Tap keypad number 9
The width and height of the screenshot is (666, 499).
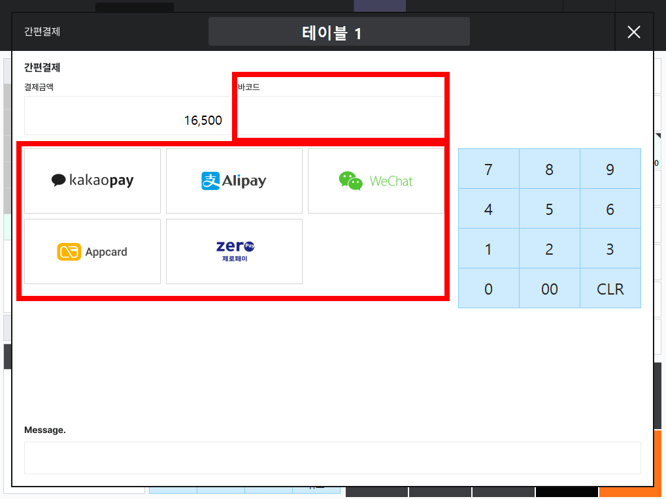pyautogui.click(x=610, y=169)
